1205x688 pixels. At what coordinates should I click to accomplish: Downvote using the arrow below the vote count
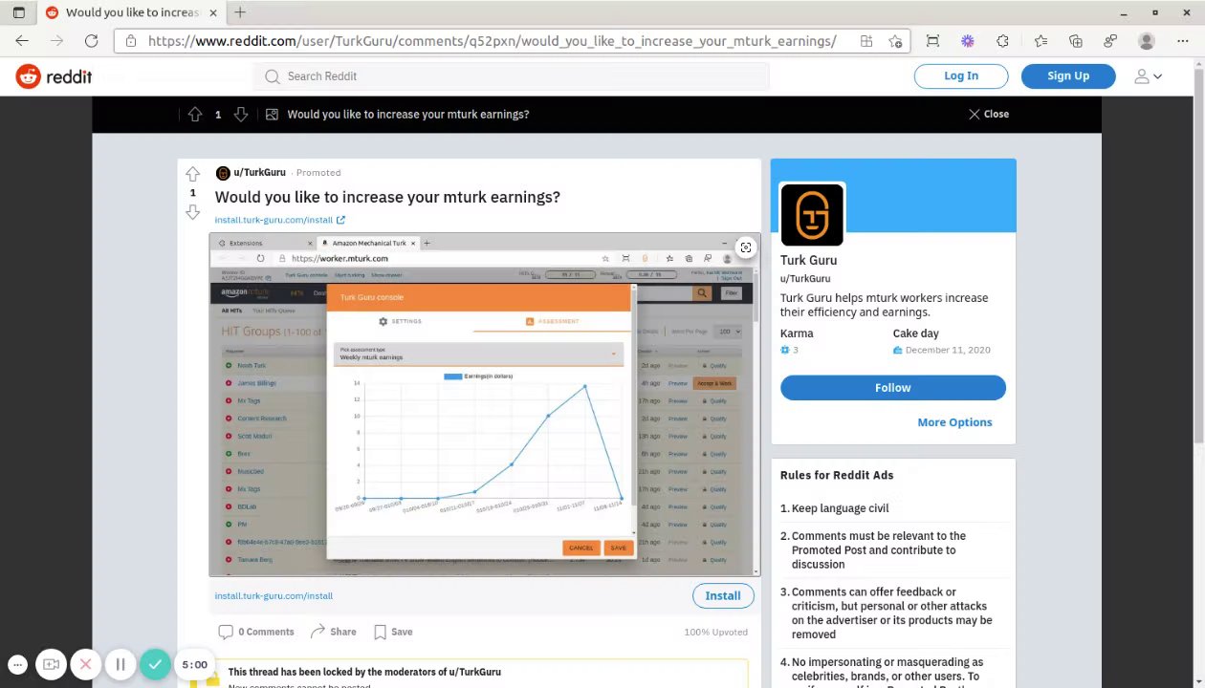click(x=192, y=211)
